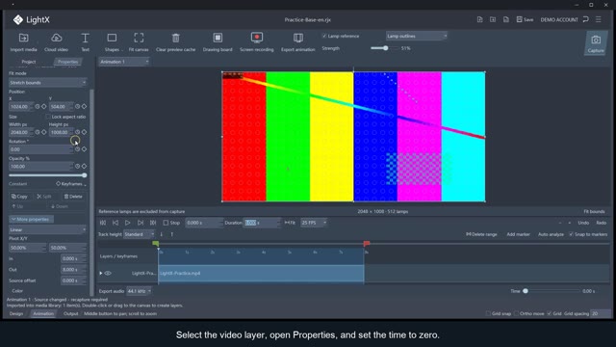Click the Redo button
Viewport: 616px width, 347px height.
point(601,223)
